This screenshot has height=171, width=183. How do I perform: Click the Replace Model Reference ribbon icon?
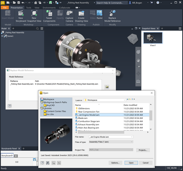click(x=112, y=13)
